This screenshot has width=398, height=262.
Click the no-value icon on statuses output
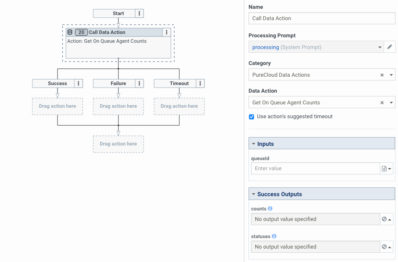coord(383,246)
